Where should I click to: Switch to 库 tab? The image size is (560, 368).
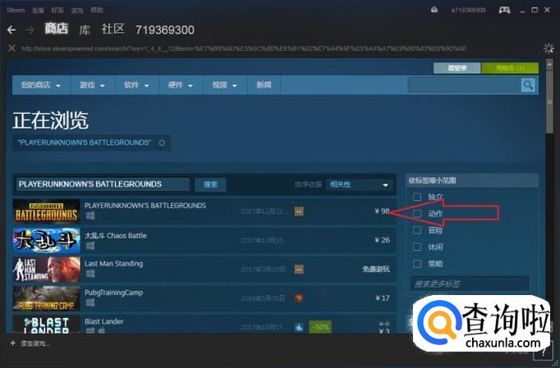click(85, 30)
